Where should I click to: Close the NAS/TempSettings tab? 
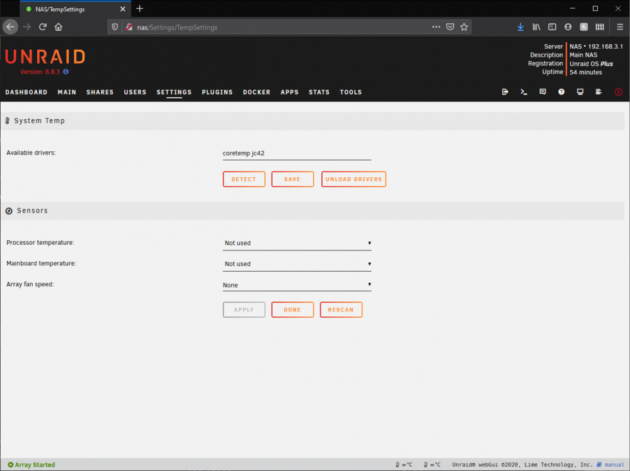[x=123, y=9]
